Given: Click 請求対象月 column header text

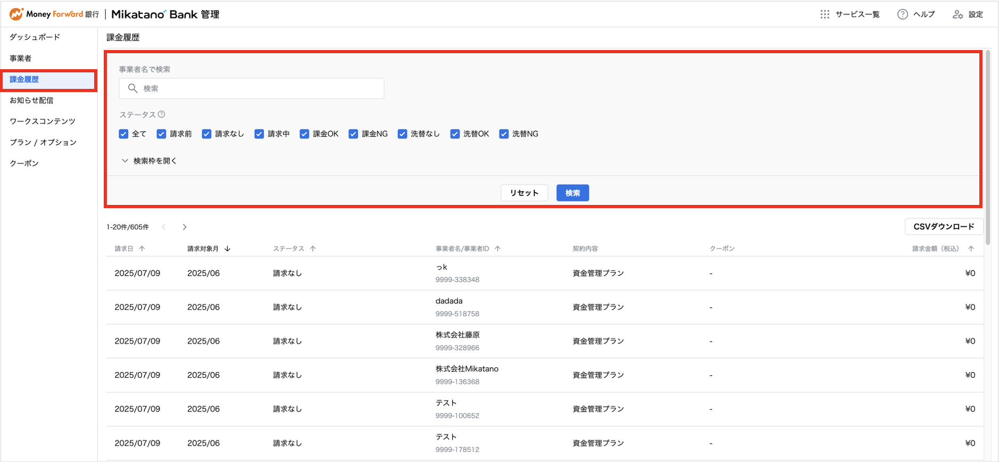Looking at the screenshot, I should tap(203, 249).
